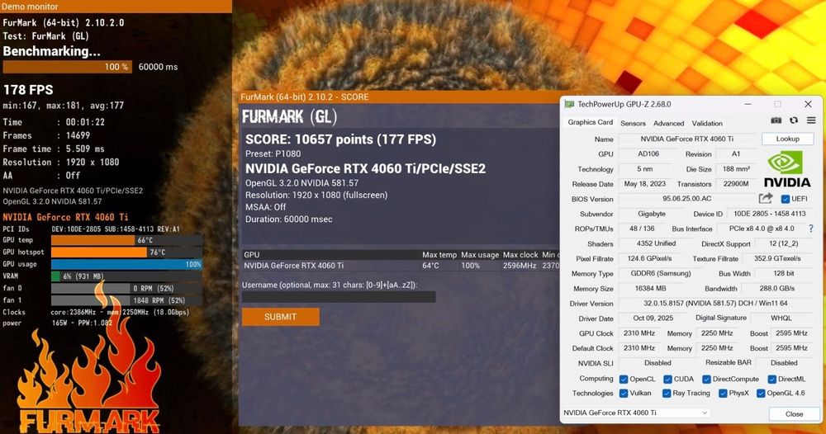
Task: Click GPU-Z title bar app icon
Action: [x=569, y=104]
